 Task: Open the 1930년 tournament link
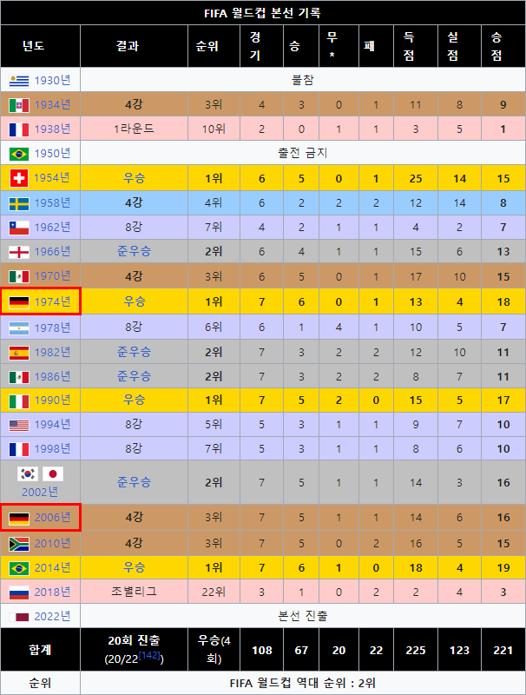point(53,80)
